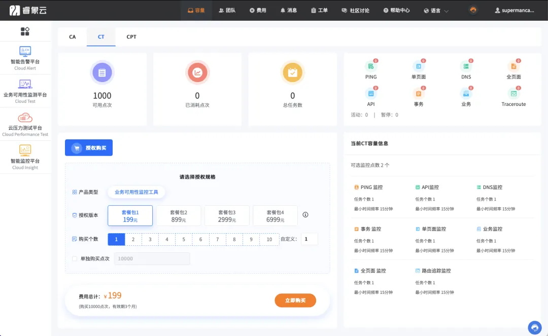548x336 pixels.
Task: Choose purchase quantity 1
Action: [x=116, y=239]
